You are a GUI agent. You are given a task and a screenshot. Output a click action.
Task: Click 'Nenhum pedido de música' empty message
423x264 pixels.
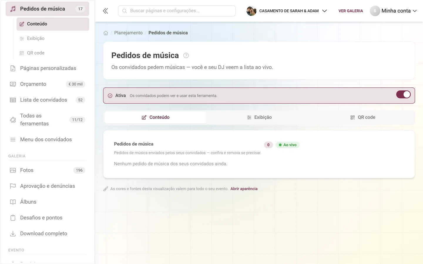(x=171, y=164)
